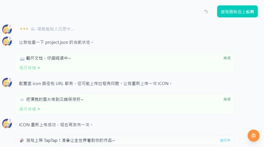This screenshot has width=264, height=147.
Task: Click the thought bubble icon in thinking status
Action: click(33, 29)
